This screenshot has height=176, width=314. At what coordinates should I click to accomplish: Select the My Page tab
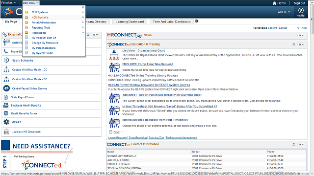pos(11,22)
